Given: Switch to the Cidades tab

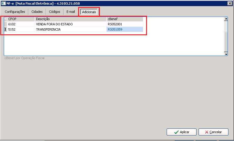Looking at the screenshot, I should (x=37, y=12).
